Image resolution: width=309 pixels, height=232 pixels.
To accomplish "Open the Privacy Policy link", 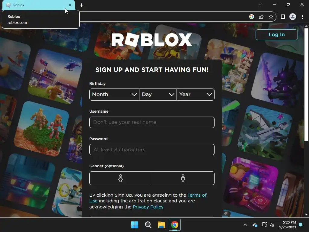I will (x=148, y=207).
